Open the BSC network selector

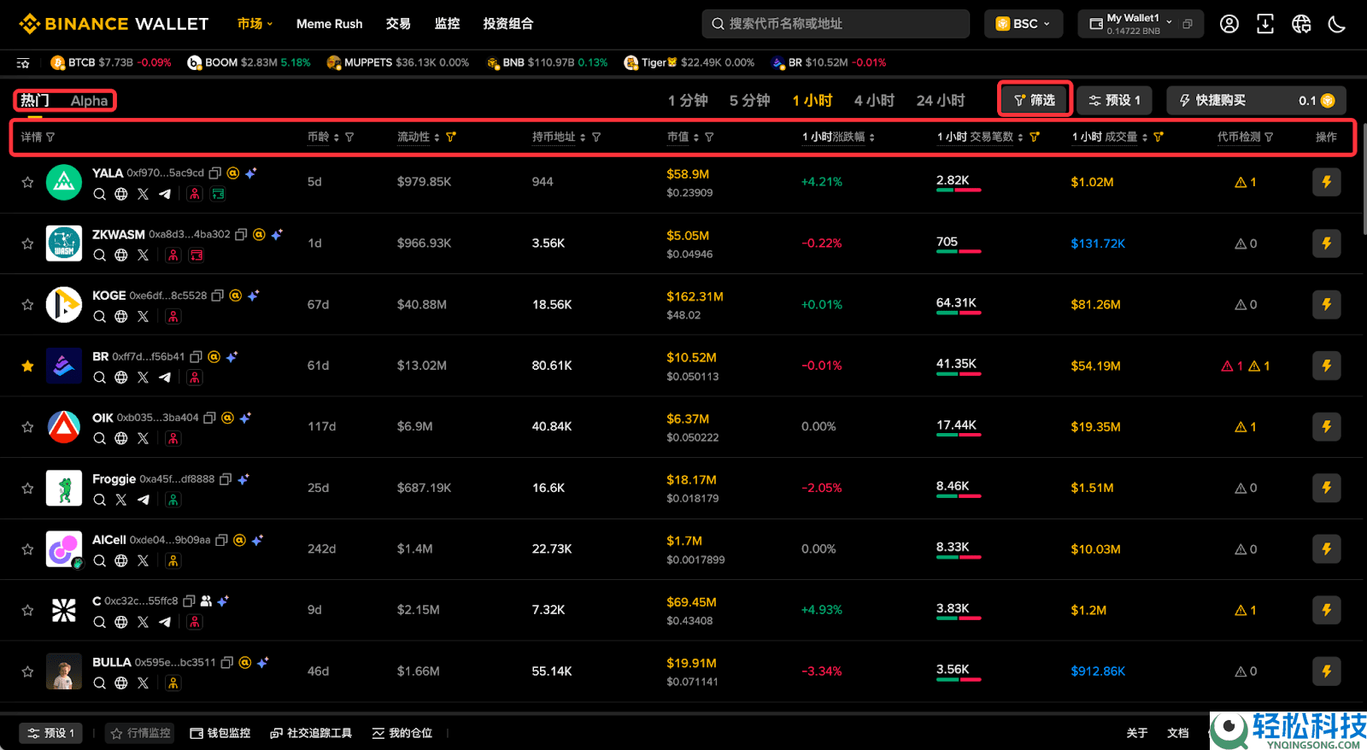[x=1023, y=24]
